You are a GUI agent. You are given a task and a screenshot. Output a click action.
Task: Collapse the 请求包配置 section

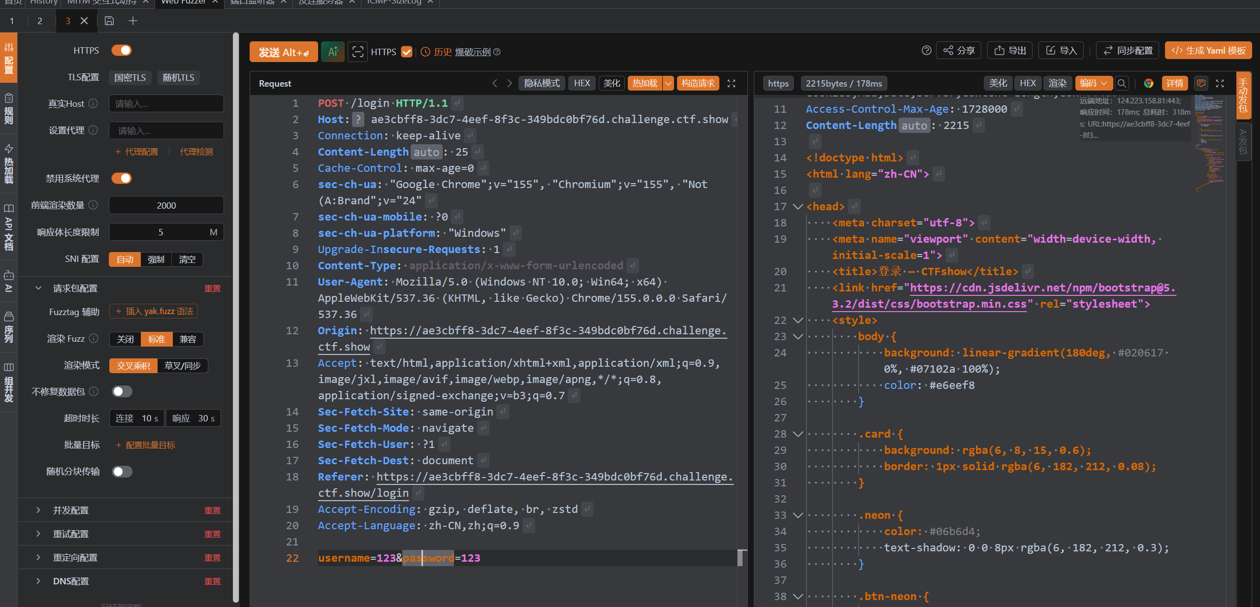tap(38, 288)
